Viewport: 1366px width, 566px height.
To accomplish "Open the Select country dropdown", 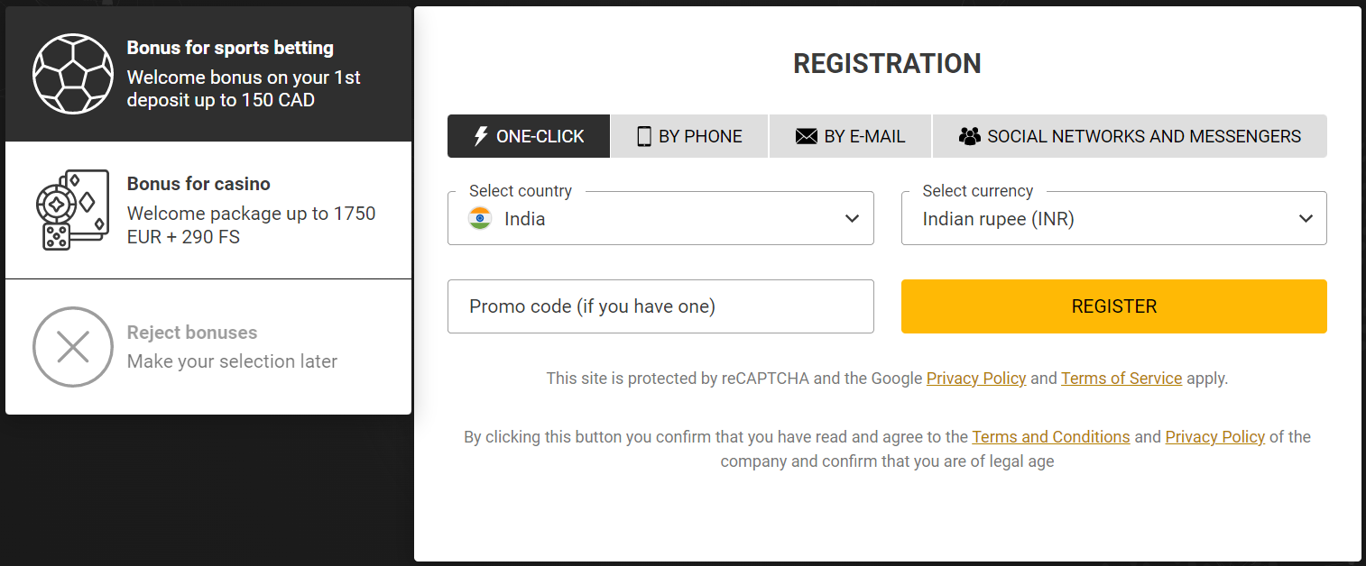I will pyautogui.click(x=660, y=218).
